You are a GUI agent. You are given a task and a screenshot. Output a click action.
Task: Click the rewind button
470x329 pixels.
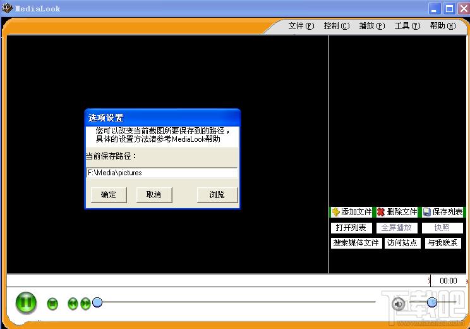point(73,304)
